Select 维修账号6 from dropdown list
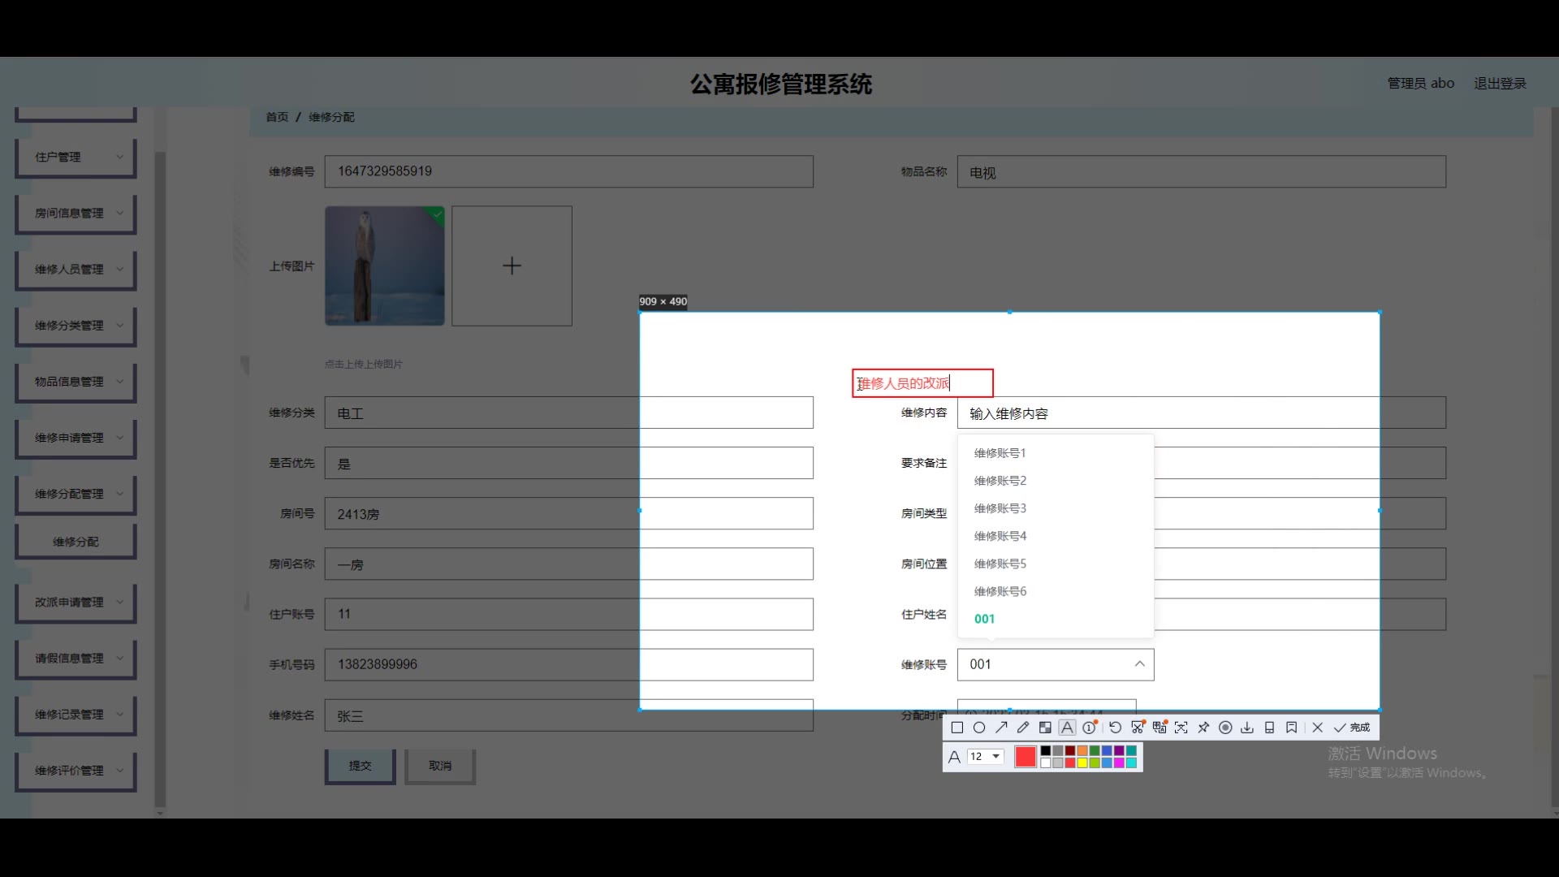This screenshot has height=877, width=1559. (x=1056, y=591)
